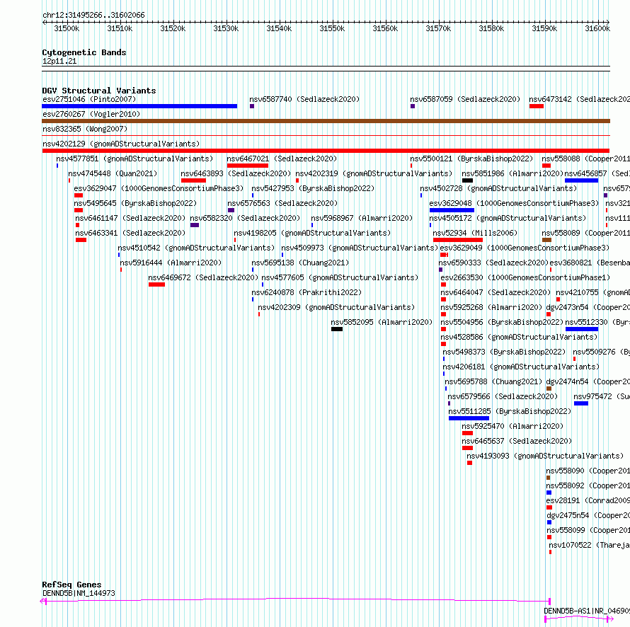
Task: Click the RefSeq Genes track title
Action: tap(71, 585)
